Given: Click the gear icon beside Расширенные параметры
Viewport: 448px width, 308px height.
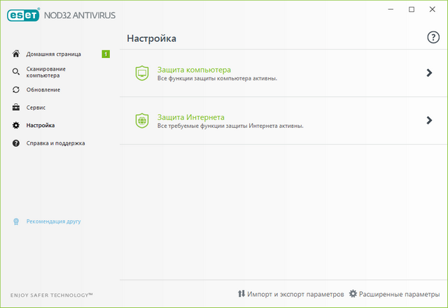Looking at the screenshot, I should point(353,293).
